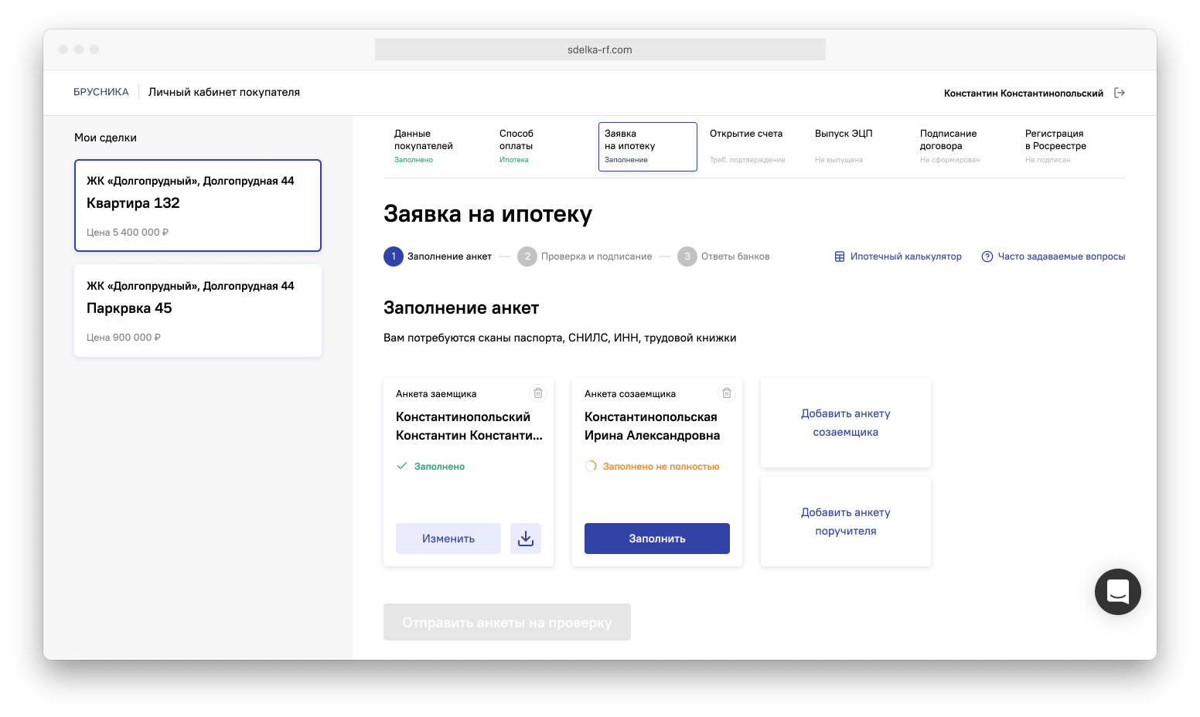Click the required scans notice text
This screenshot has width=1200, height=717.
pyautogui.click(x=560, y=338)
